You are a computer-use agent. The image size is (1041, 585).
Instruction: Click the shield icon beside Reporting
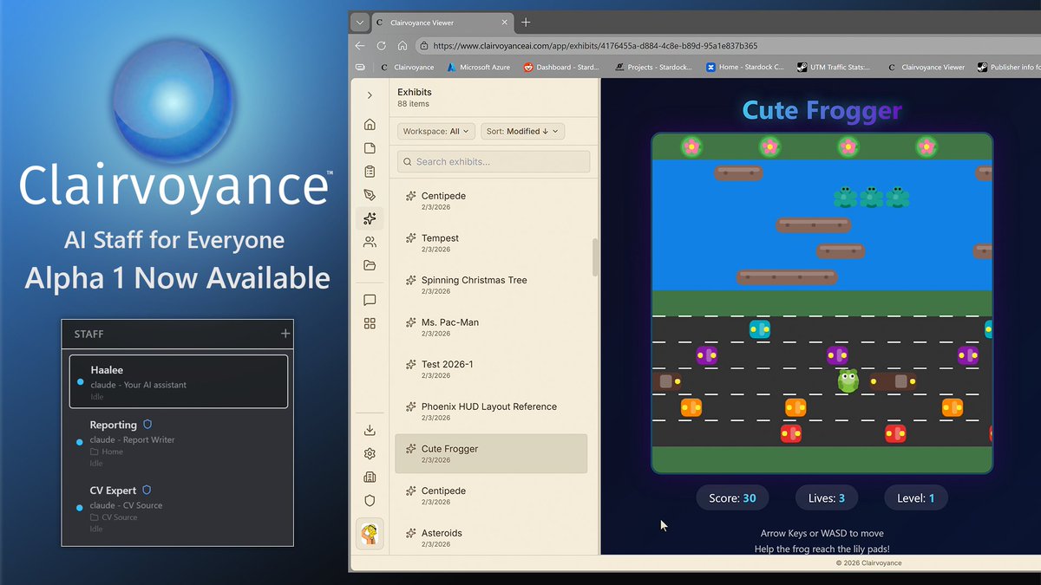[147, 425]
